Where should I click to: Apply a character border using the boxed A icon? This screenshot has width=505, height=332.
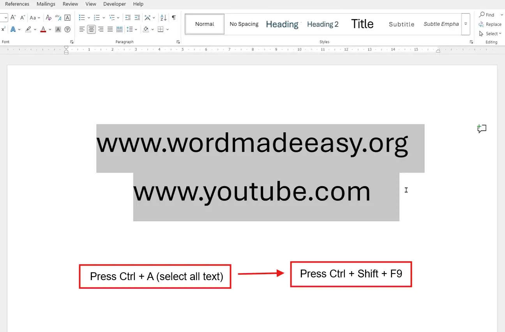(x=67, y=18)
